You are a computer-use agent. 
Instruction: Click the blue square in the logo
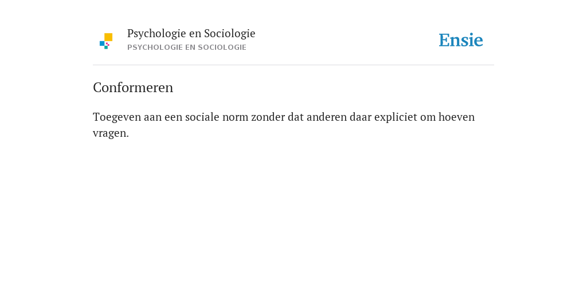(102, 43)
